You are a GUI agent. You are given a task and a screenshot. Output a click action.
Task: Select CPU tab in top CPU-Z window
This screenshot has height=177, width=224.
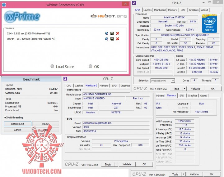tap(137, 10)
